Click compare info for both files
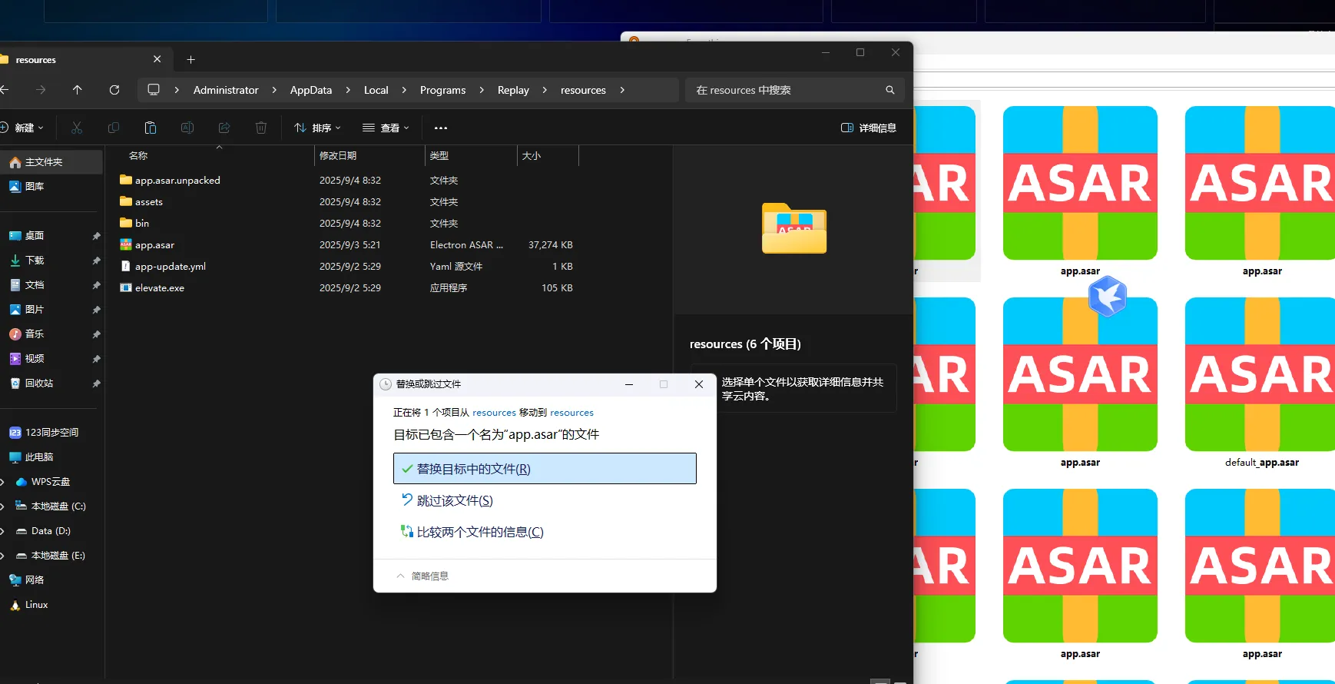1335x684 pixels. (x=479, y=532)
